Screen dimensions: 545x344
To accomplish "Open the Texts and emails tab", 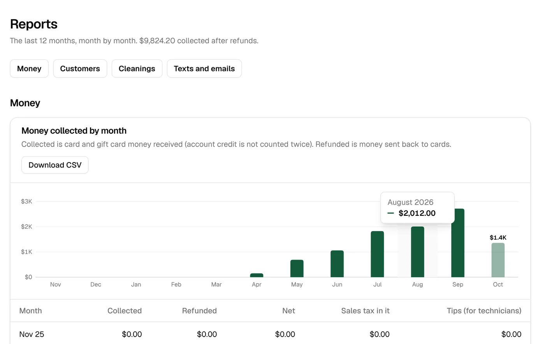I will click(x=204, y=69).
